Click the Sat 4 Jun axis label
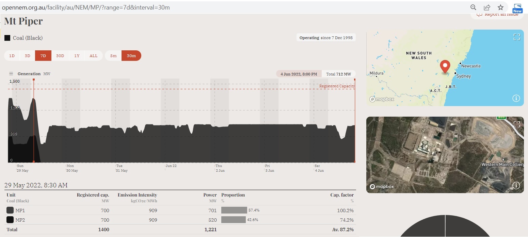 point(319,168)
